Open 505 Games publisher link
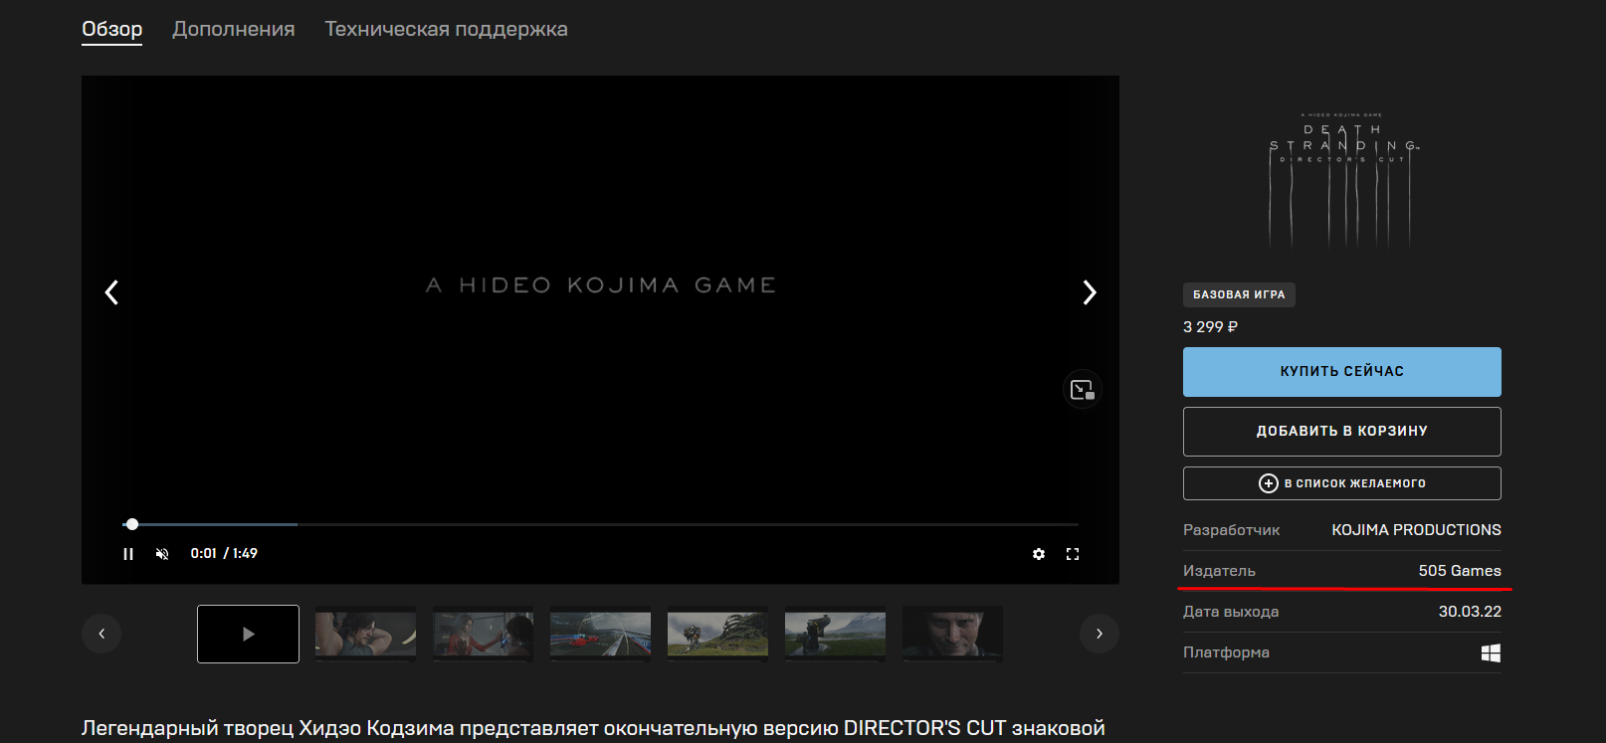 pyautogui.click(x=1460, y=571)
